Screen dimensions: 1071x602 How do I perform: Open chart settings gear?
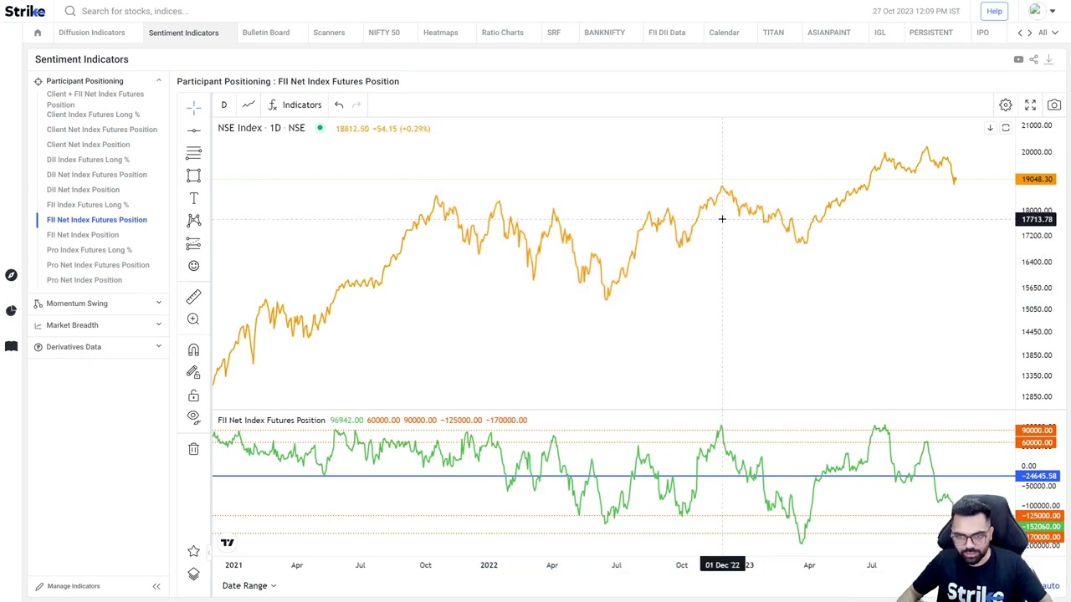coord(1006,105)
